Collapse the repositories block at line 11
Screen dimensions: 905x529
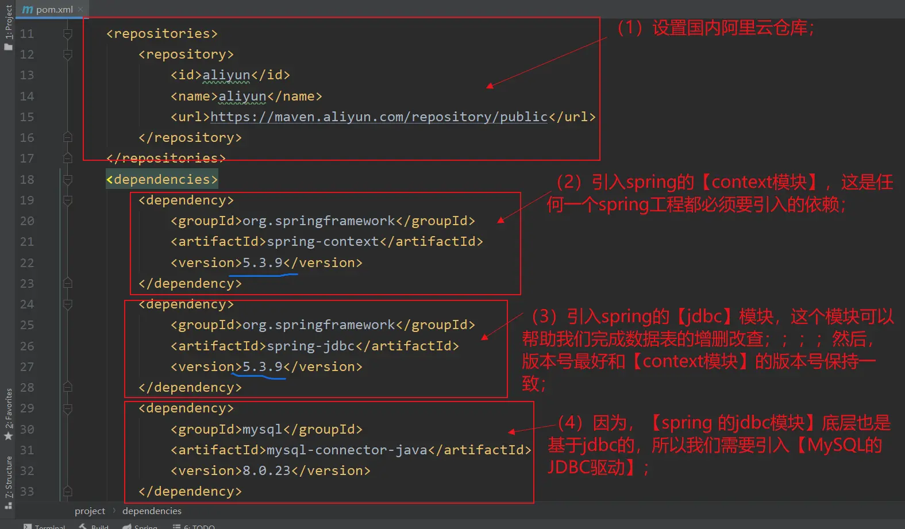67,34
